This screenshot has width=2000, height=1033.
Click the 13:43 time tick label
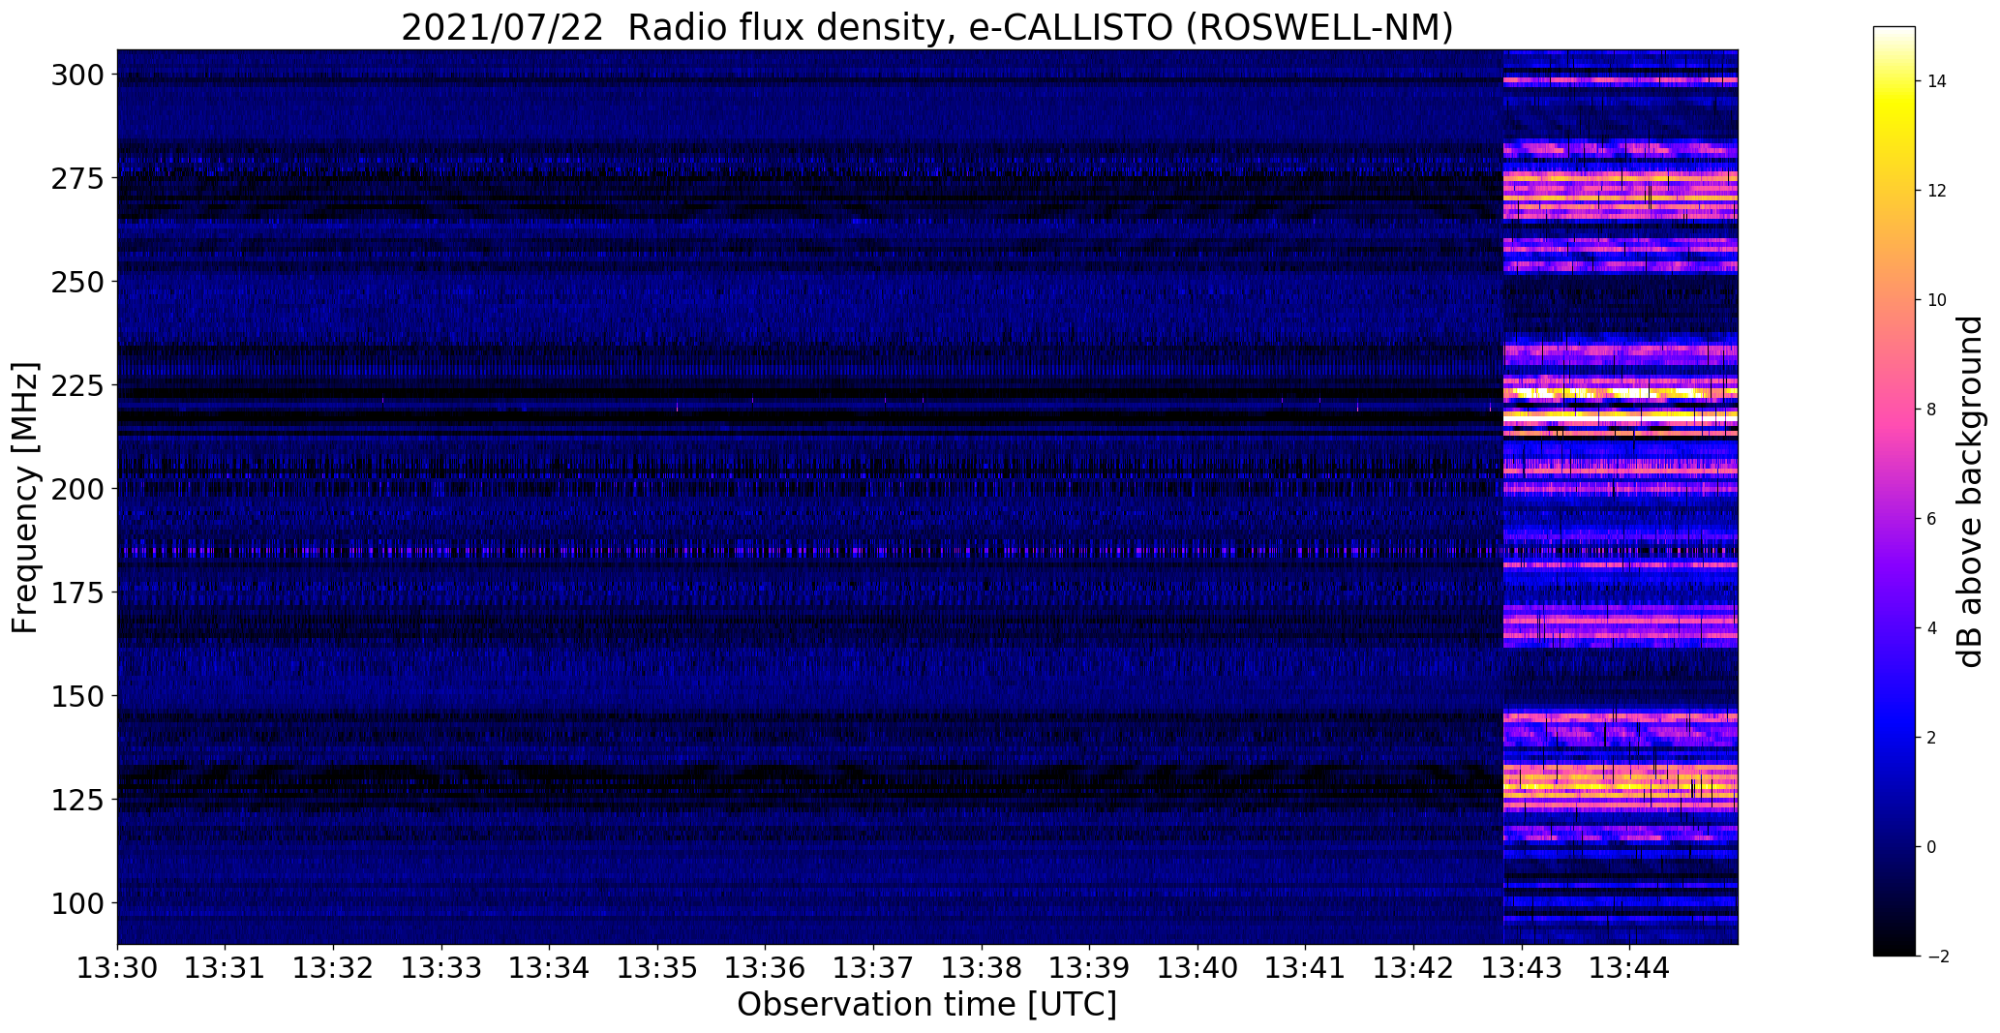(x=1522, y=967)
